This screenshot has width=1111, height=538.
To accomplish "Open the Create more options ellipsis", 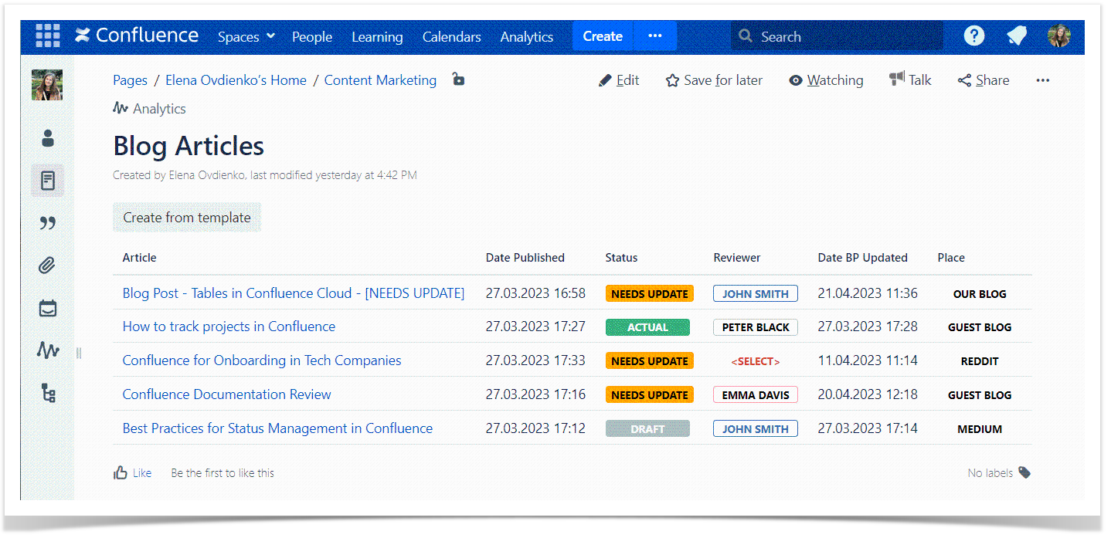I will (655, 36).
